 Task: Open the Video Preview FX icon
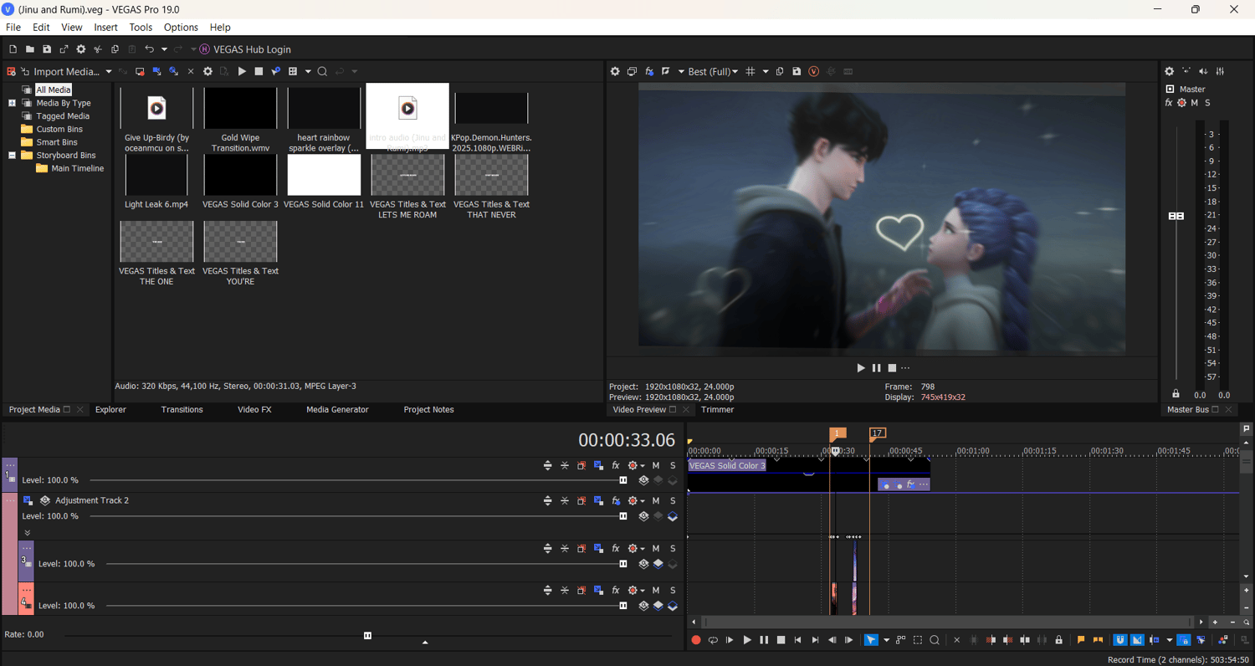[x=649, y=72]
